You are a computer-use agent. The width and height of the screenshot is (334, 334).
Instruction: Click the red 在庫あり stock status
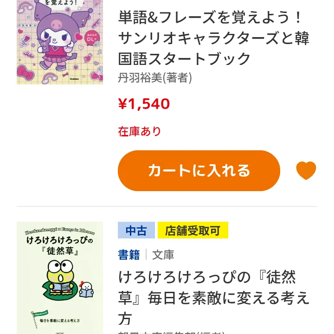pyautogui.click(x=139, y=131)
